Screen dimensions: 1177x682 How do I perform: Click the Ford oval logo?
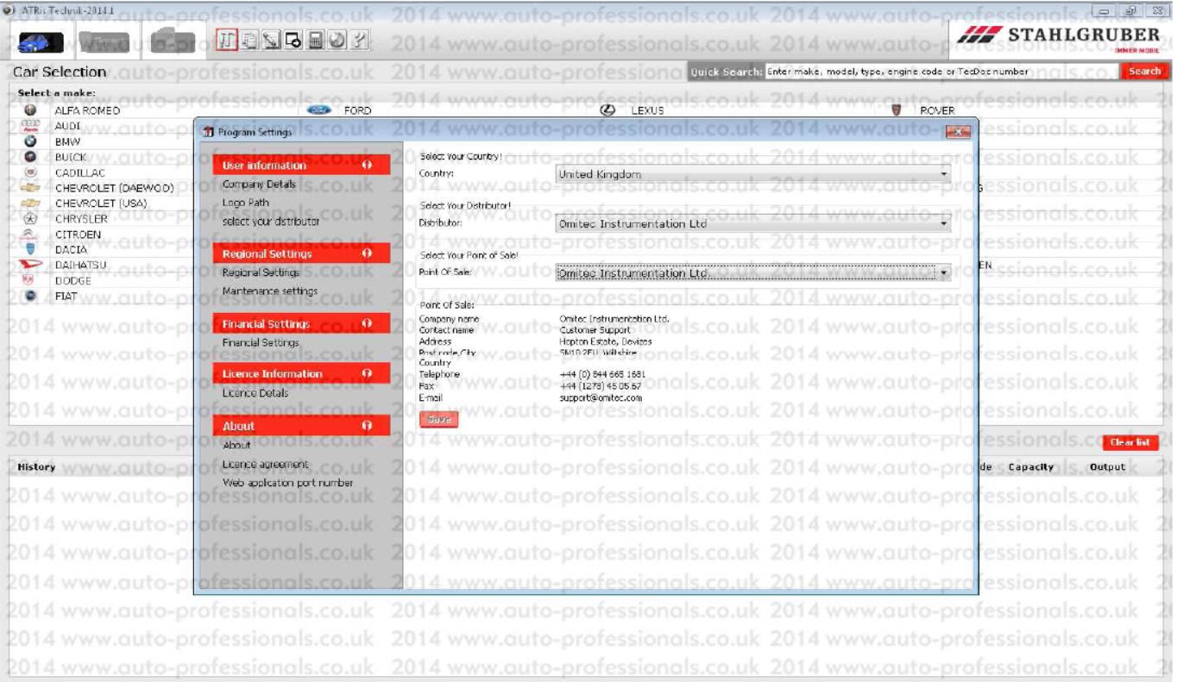click(319, 110)
